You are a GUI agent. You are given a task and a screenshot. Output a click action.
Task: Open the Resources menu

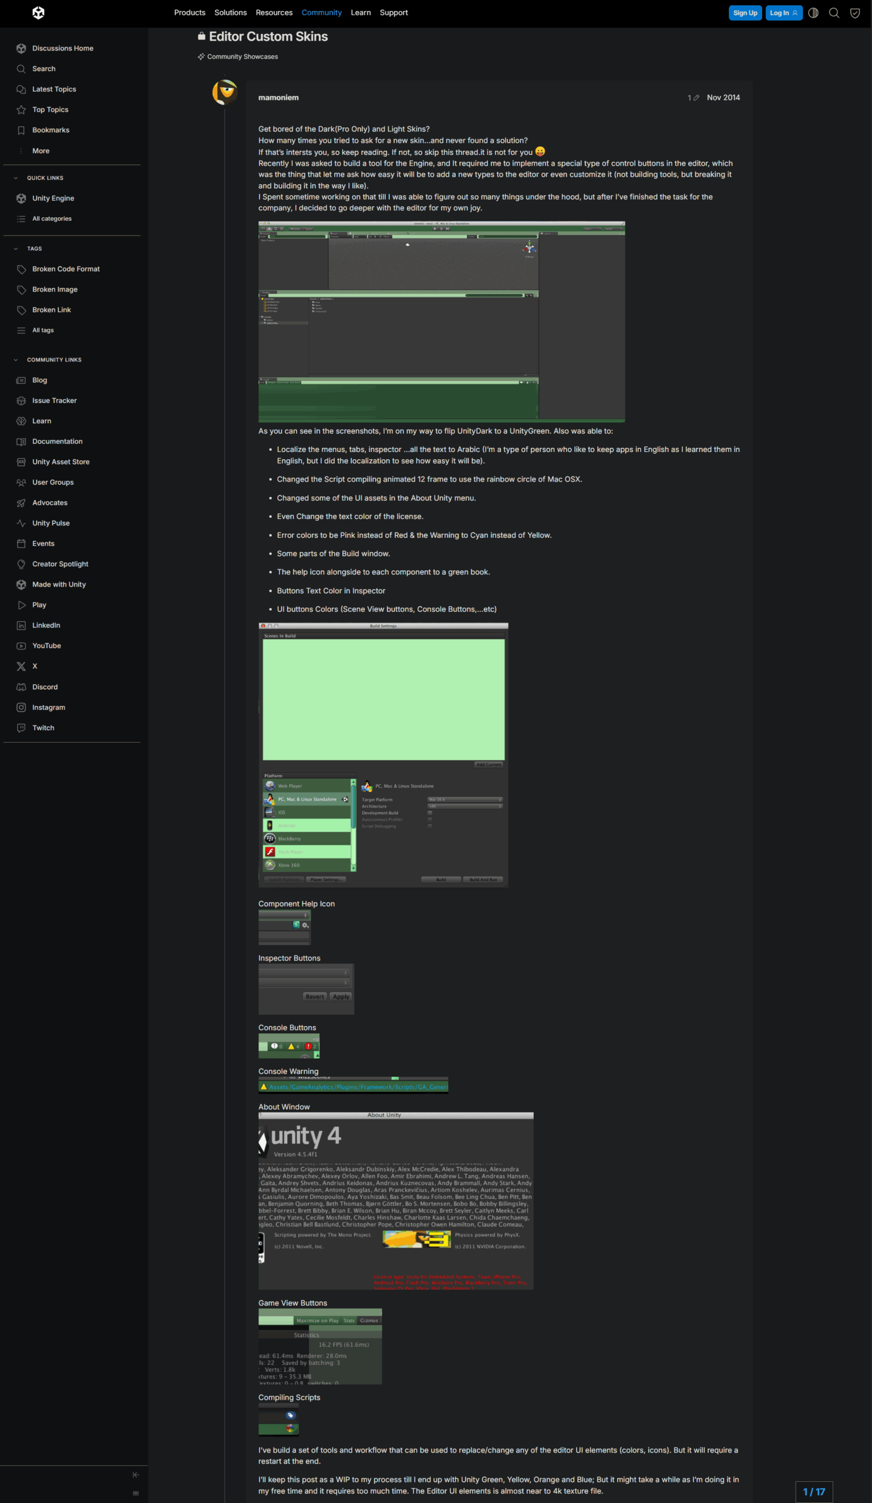pos(274,12)
